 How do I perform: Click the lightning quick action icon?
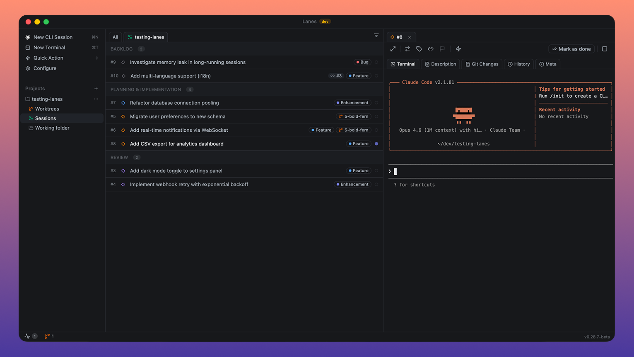pos(458,49)
